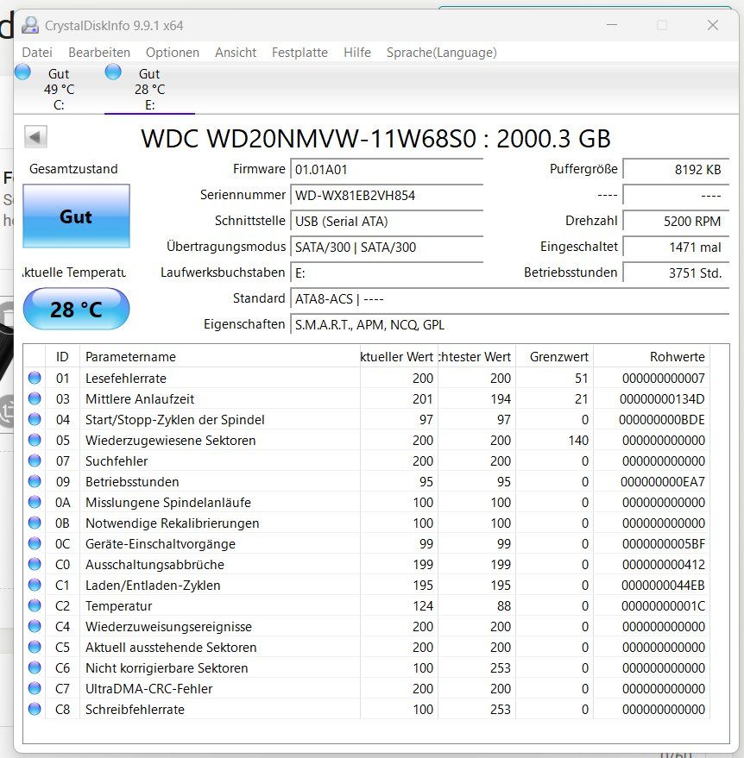The width and height of the screenshot is (744, 758).
Task: Click status orb for Start/Stopp-Zyklen der Spindel
Action: [35, 419]
